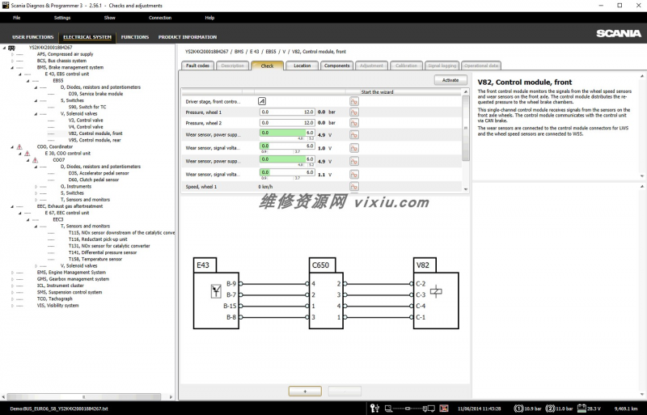Click the plus zoom button below diagram

(305, 391)
